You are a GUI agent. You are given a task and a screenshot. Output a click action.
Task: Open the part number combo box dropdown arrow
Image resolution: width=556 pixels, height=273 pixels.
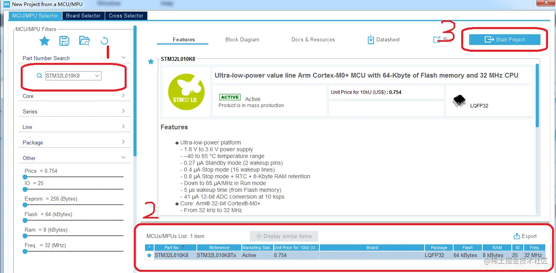tap(97, 76)
